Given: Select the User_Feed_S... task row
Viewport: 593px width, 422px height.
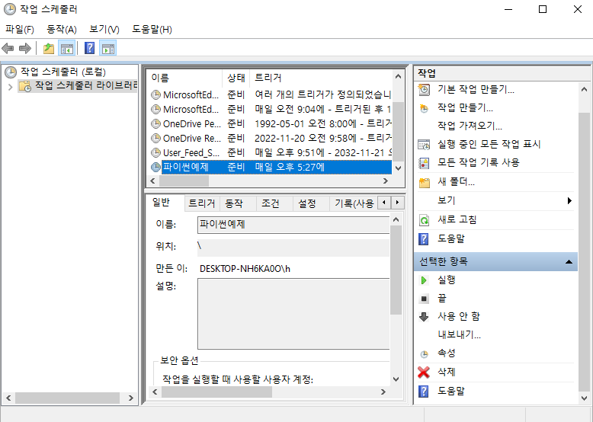Looking at the screenshot, I should (x=271, y=152).
